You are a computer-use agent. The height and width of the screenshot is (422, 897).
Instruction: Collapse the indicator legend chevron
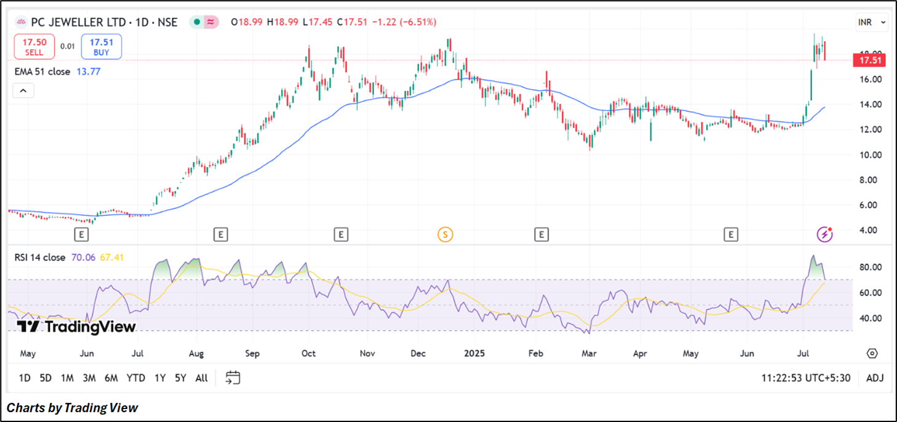23,91
